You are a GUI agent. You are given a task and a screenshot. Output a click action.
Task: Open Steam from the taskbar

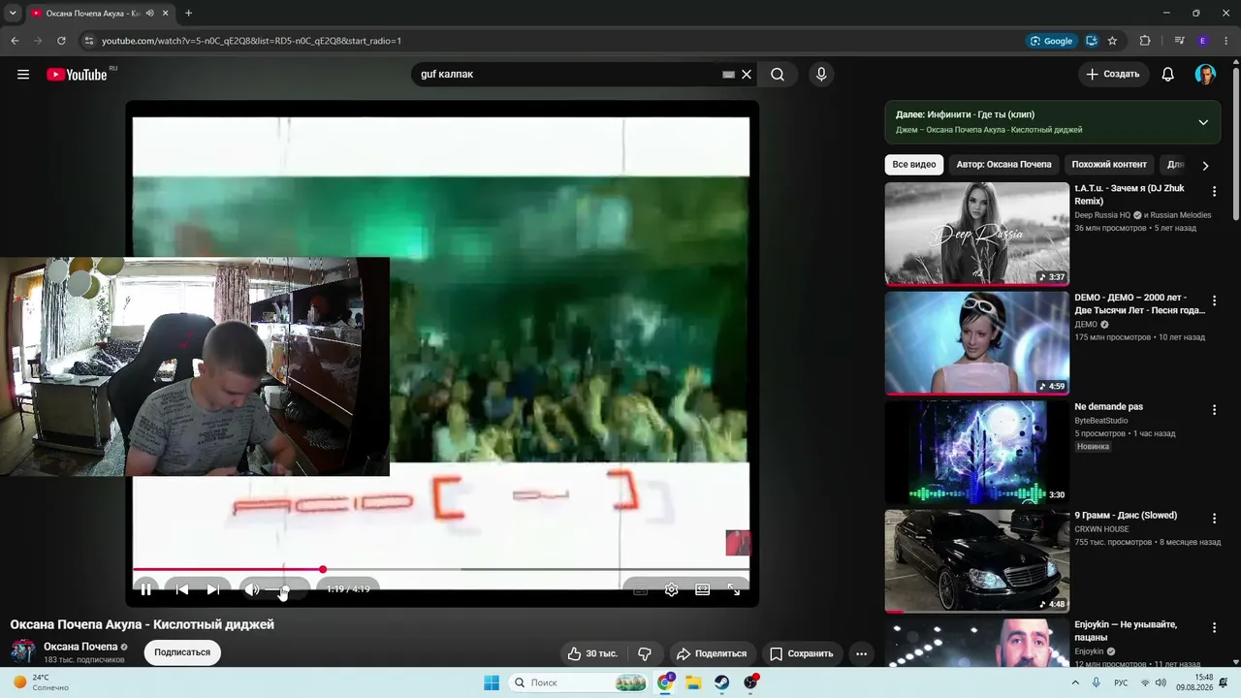click(x=722, y=682)
